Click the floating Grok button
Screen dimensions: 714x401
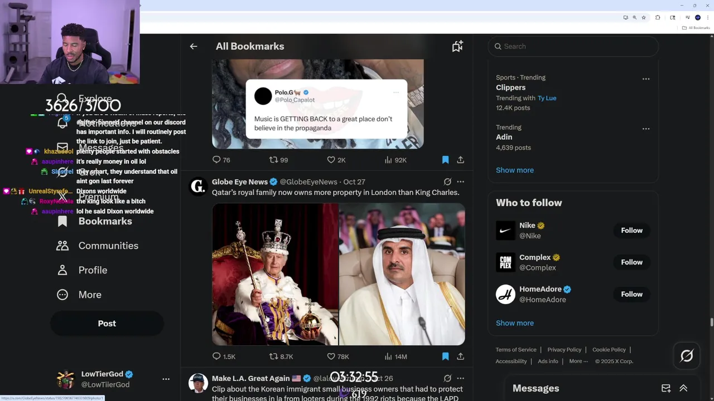pos(687,356)
